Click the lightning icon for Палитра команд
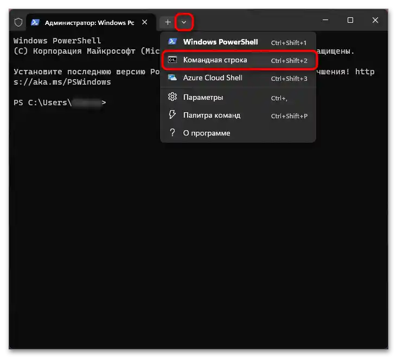397x358 pixels. pyautogui.click(x=172, y=114)
